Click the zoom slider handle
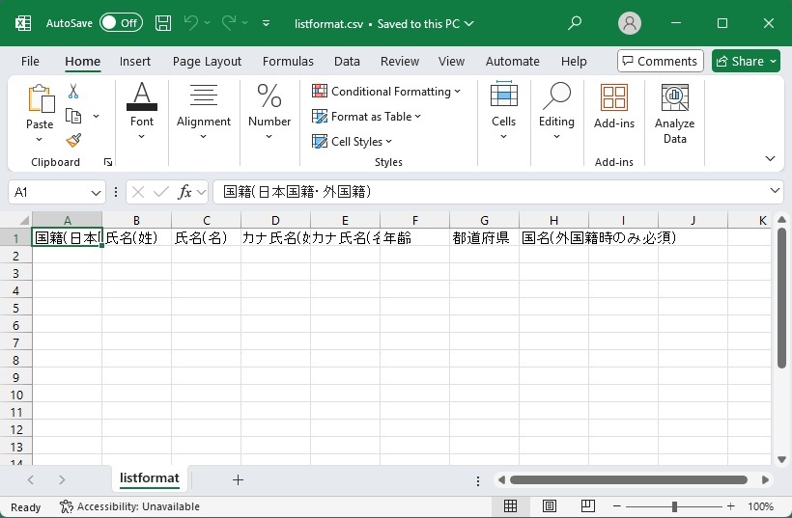 tap(674, 505)
